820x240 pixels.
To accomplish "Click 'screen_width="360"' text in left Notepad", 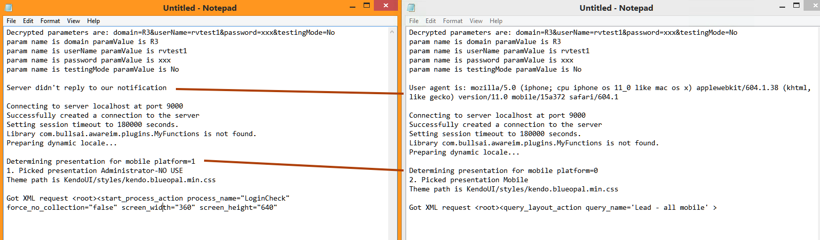I will (158, 207).
